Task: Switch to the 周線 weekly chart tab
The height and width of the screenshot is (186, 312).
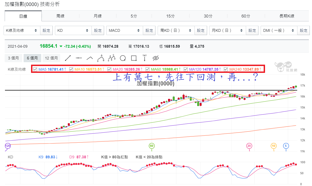Action: [x=60, y=16]
